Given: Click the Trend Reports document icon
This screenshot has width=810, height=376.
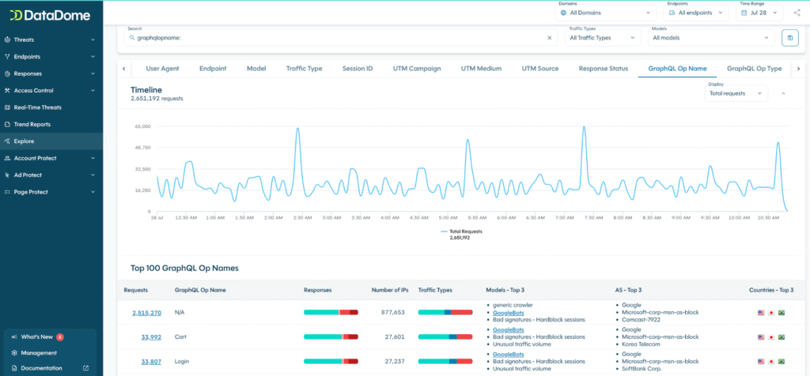Looking at the screenshot, I should click(x=7, y=124).
